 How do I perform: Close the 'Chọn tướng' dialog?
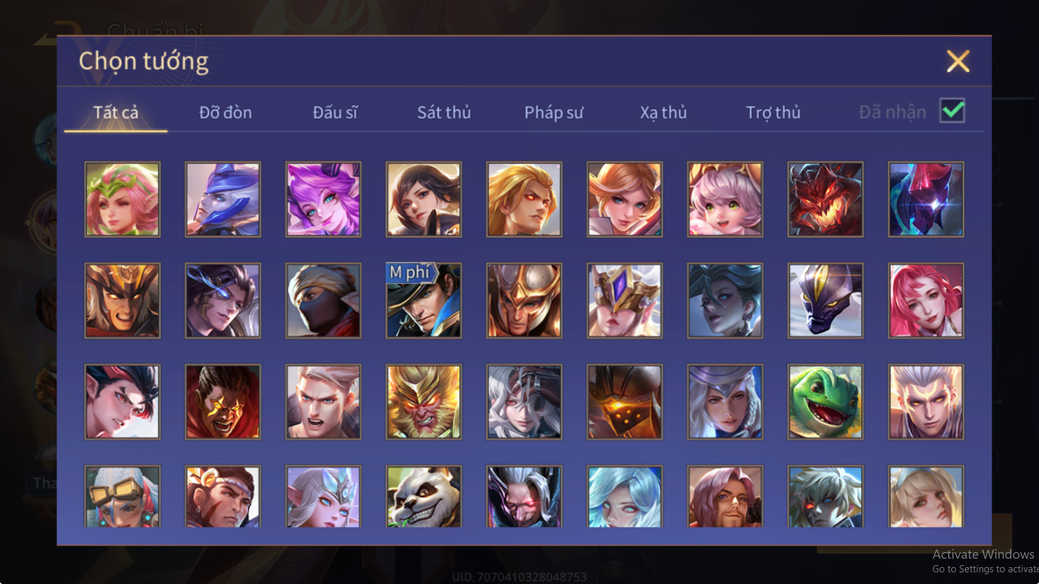[x=958, y=61]
